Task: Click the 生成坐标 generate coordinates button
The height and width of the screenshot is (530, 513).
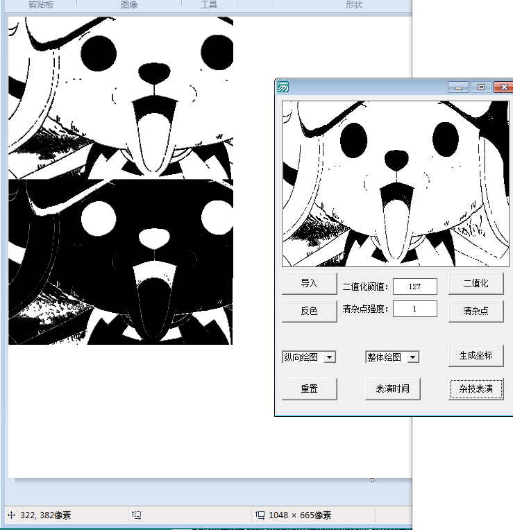Action: (476, 356)
